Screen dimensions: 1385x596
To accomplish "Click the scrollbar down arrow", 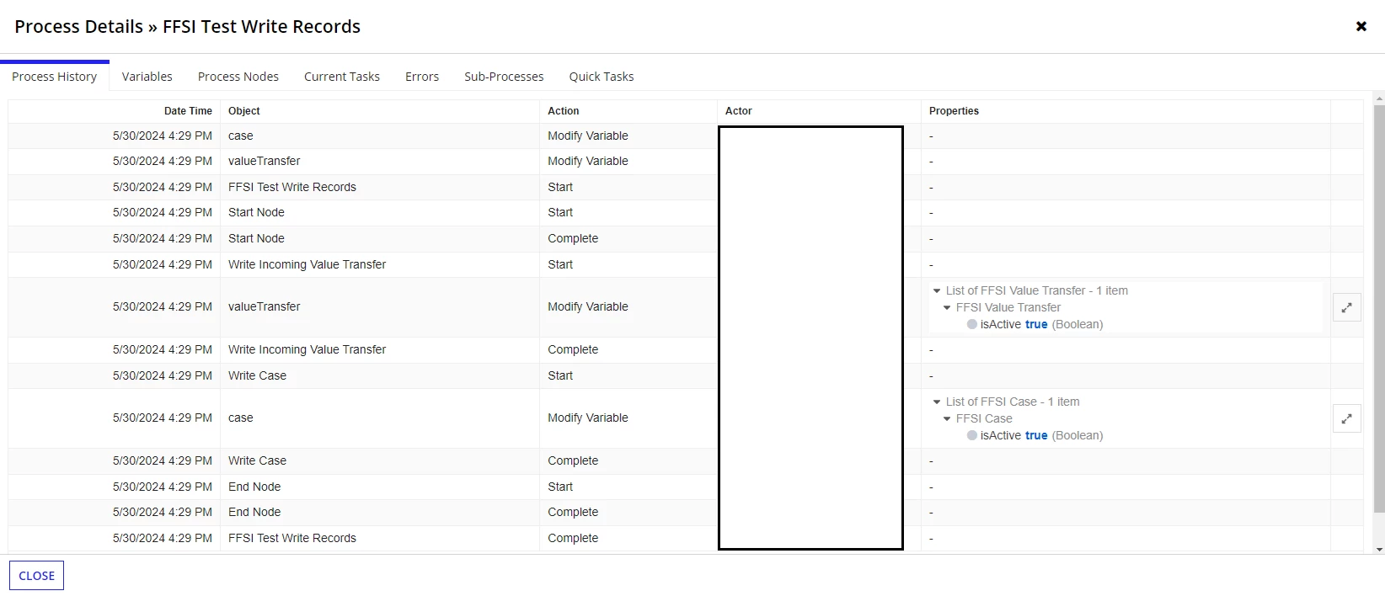I will click(x=1379, y=550).
